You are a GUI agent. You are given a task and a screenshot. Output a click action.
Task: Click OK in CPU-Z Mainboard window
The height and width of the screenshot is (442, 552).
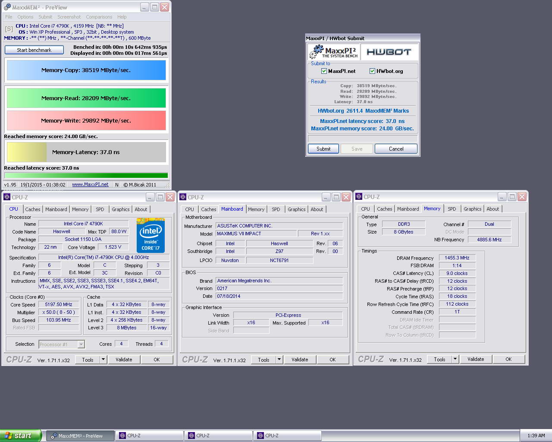pyautogui.click(x=332, y=360)
